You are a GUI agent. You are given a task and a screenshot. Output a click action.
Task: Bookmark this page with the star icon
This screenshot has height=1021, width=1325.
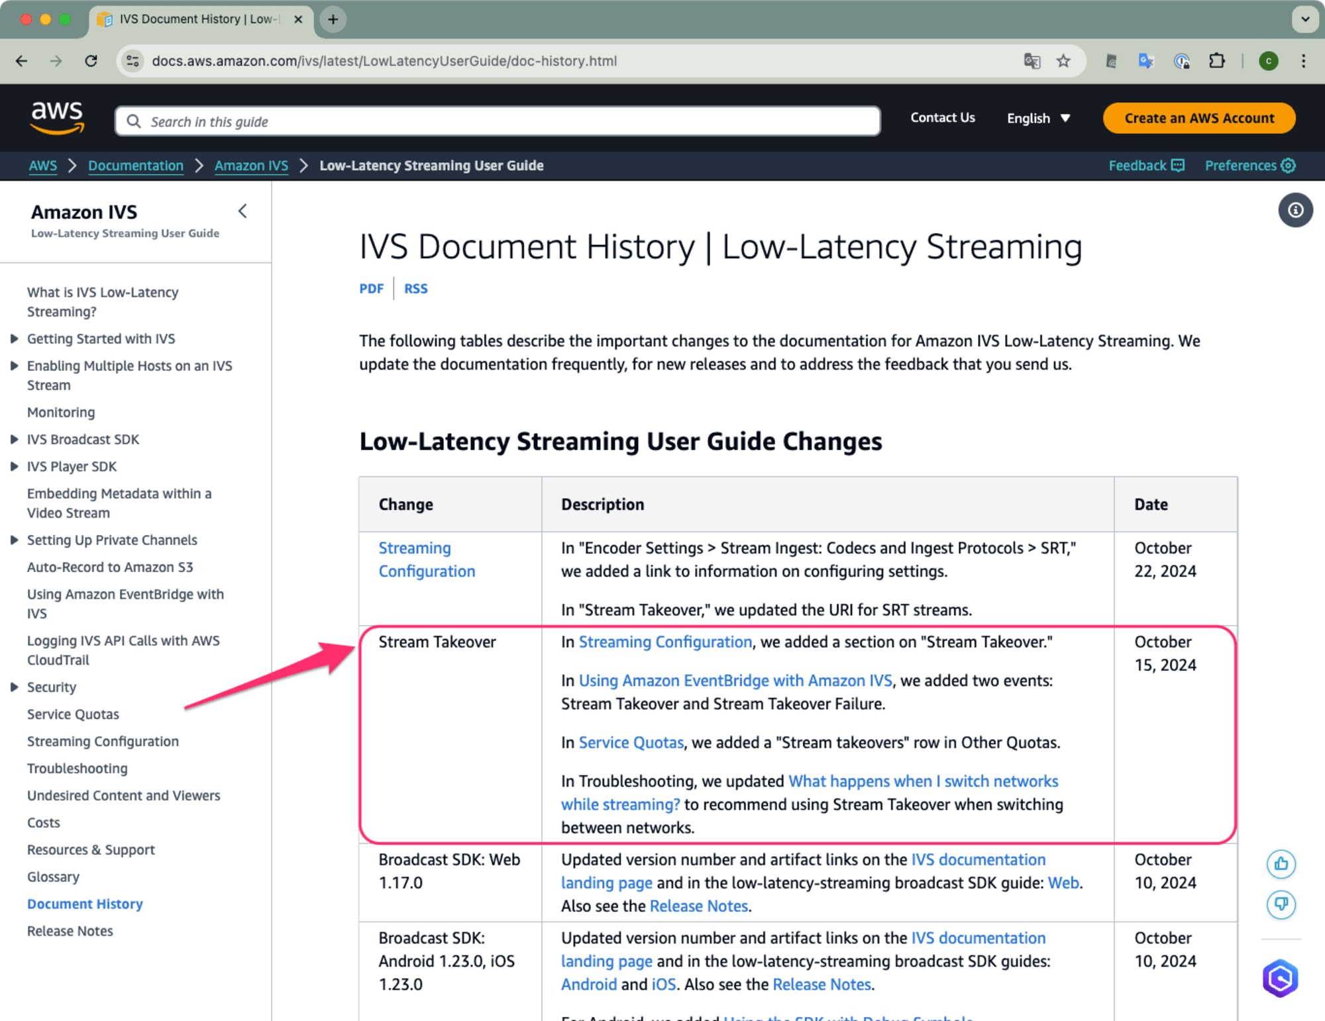click(1063, 61)
